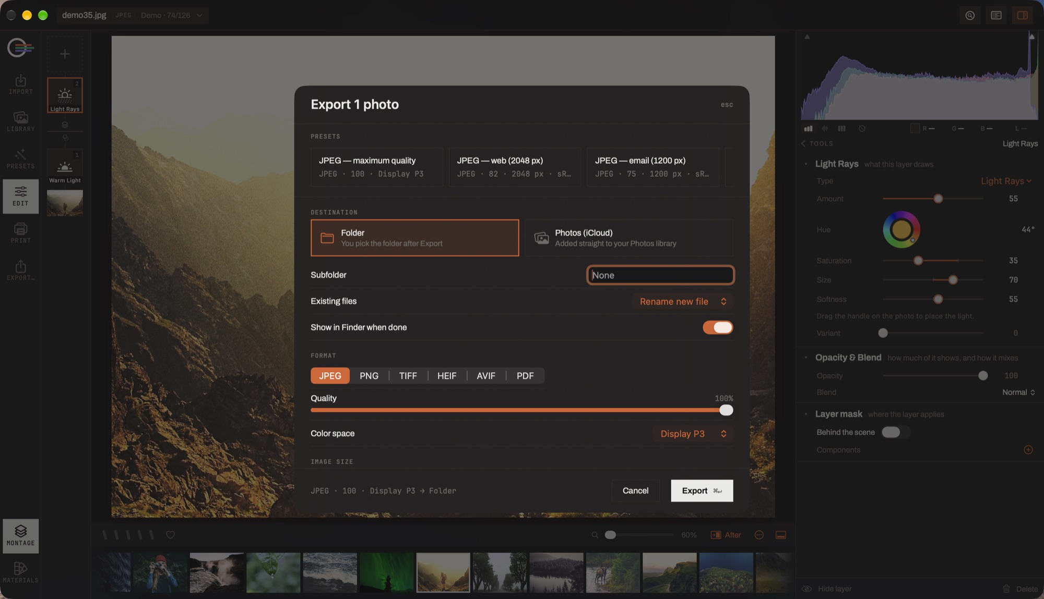
Task: Click the Delete layer trash icon
Action: tap(1006, 589)
